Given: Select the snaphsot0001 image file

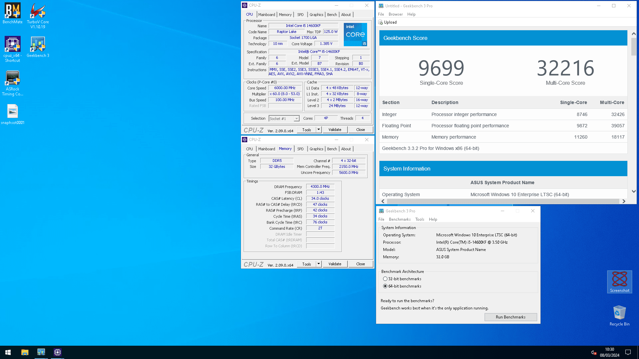Looking at the screenshot, I should [13, 114].
